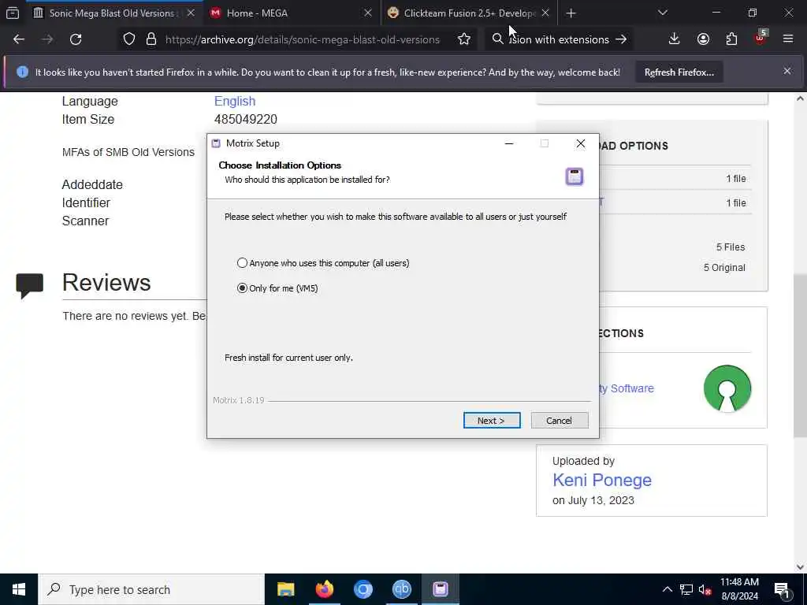Click the info icon in notification bar
Screen dimensions: 807x605
22,72
